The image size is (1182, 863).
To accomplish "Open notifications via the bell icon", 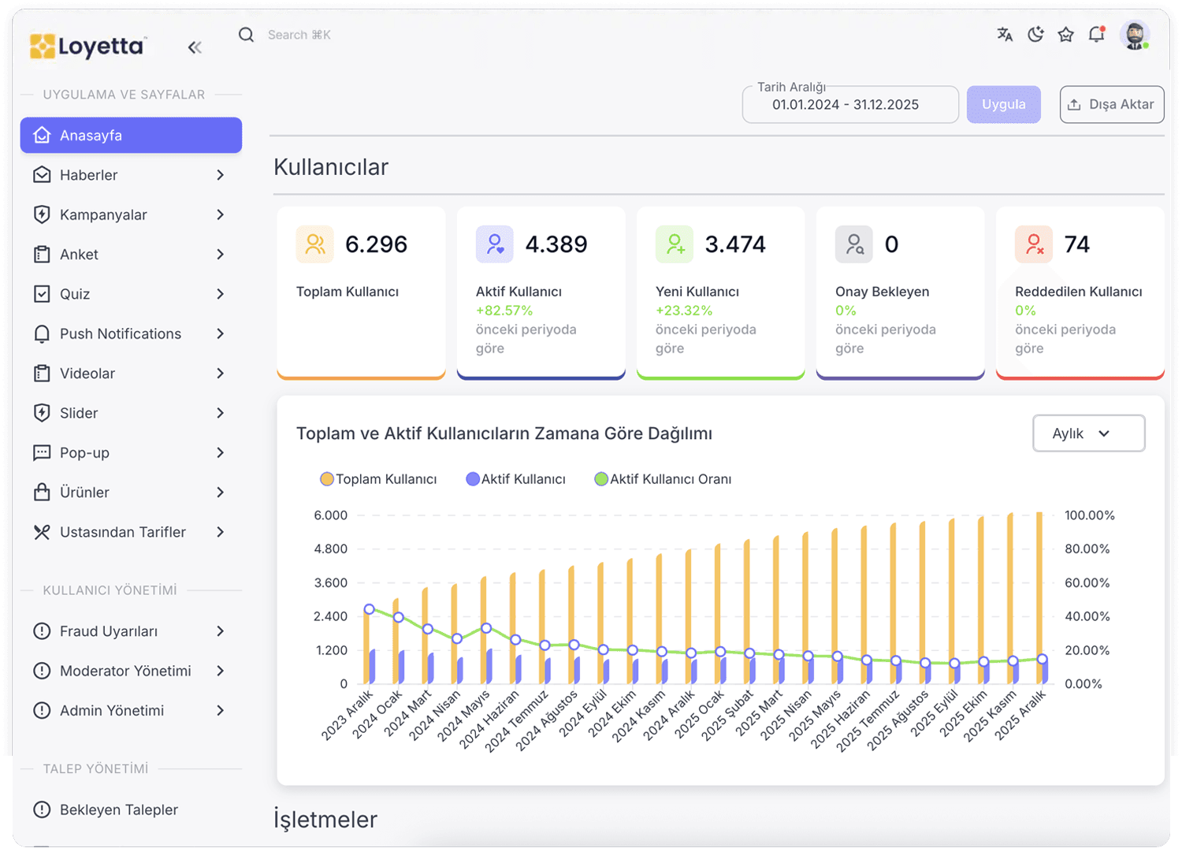I will pyautogui.click(x=1096, y=35).
